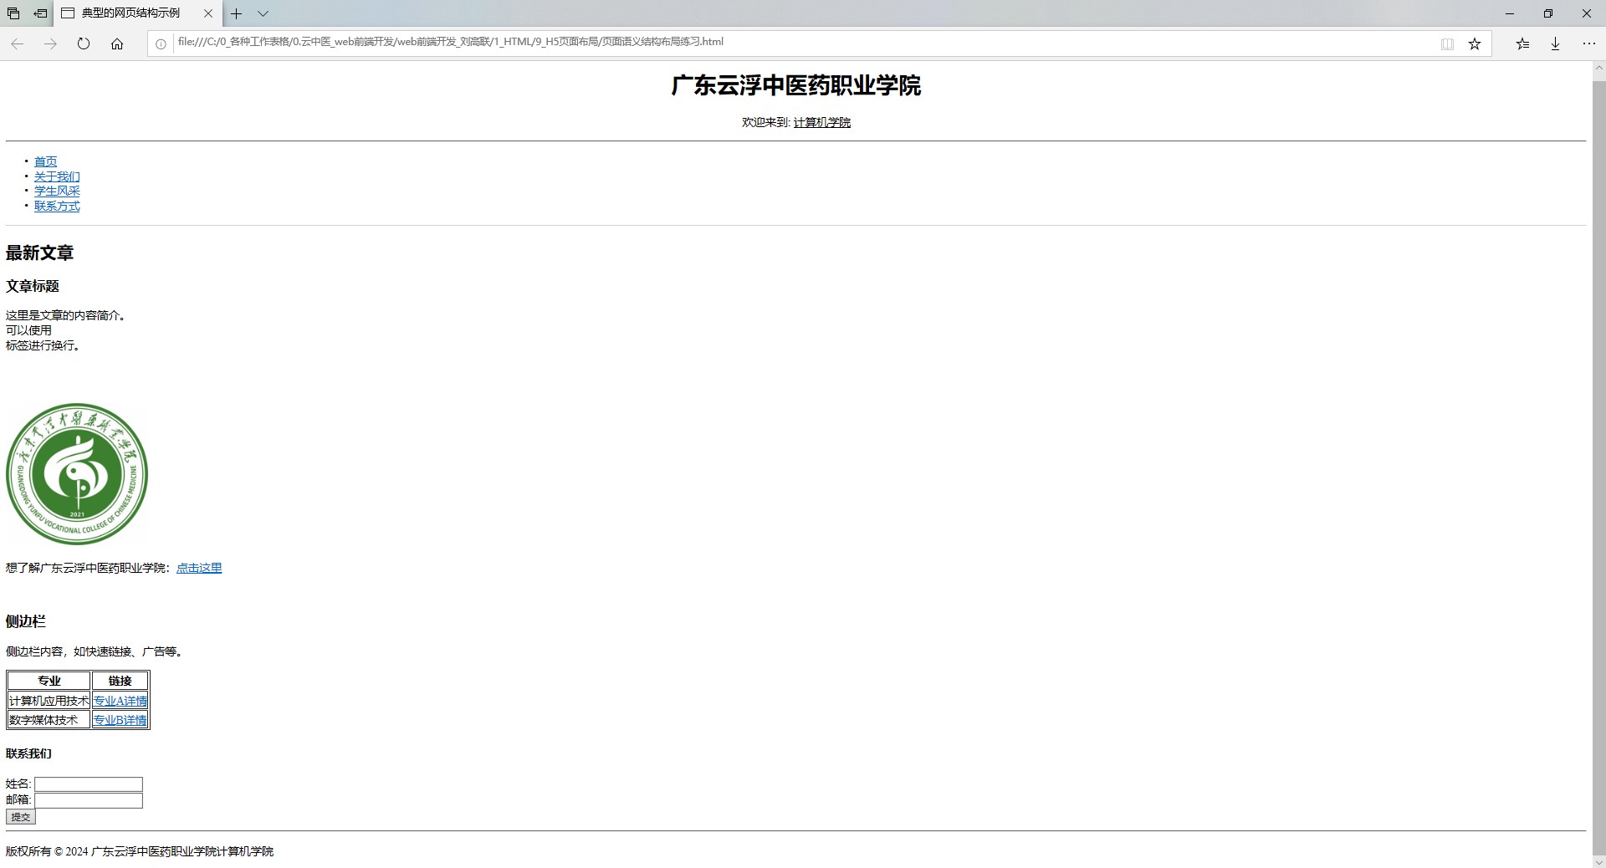Follow the 点击这里 link
This screenshot has height=868, width=1606.
coord(199,568)
